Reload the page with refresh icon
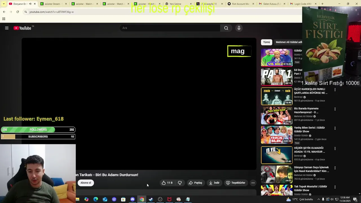 17,12
